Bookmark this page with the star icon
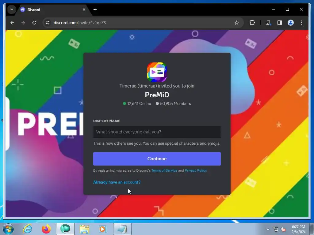The width and height of the screenshot is (314, 235). tap(237, 23)
